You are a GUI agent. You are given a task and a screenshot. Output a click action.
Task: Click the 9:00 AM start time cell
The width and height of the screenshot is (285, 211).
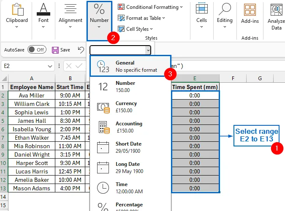[x=70, y=95]
